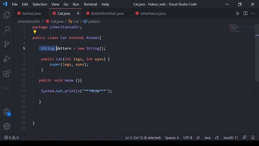Open the Edit menu

click(x=25, y=4)
